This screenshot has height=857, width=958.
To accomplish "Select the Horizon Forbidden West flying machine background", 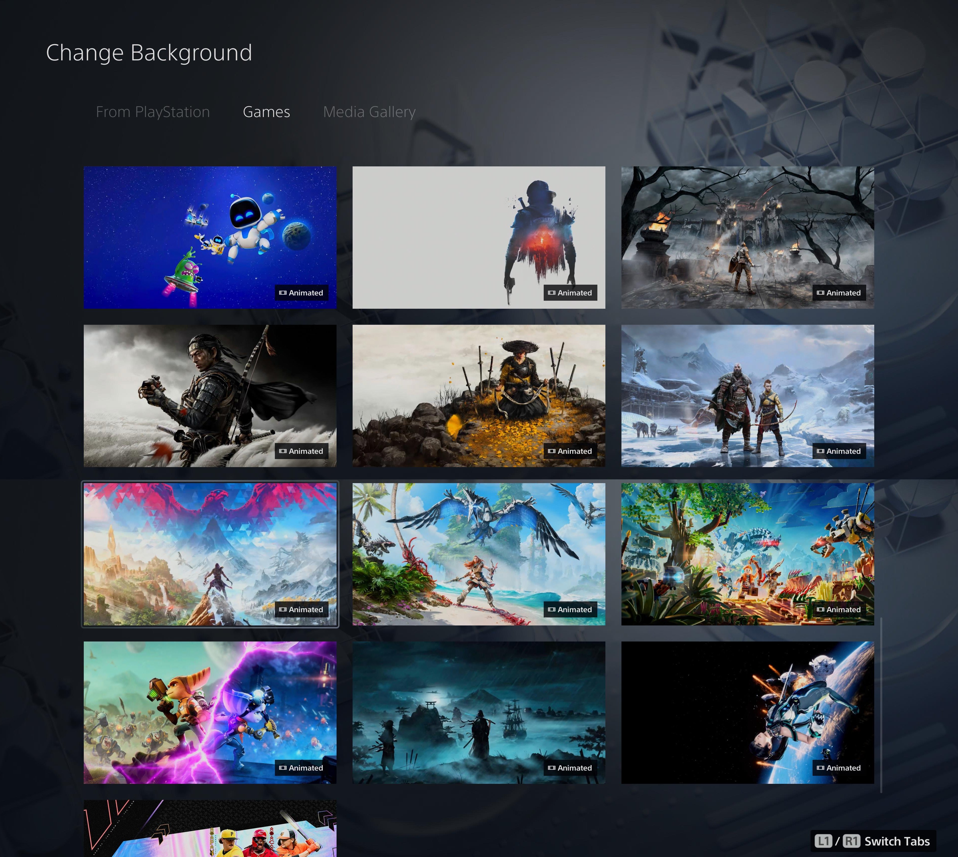I will click(x=479, y=555).
